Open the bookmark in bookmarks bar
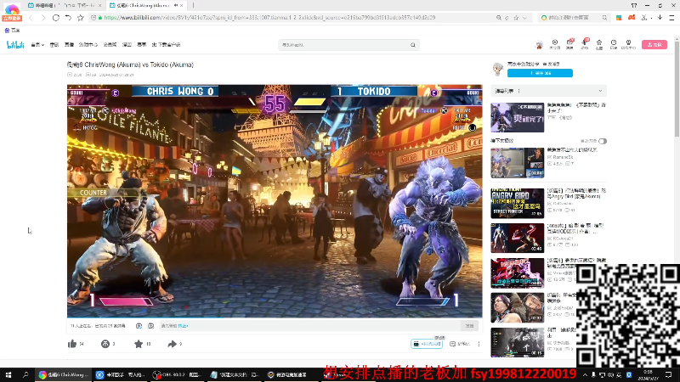This screenshot has width=680, height=382. pos(12,31)
